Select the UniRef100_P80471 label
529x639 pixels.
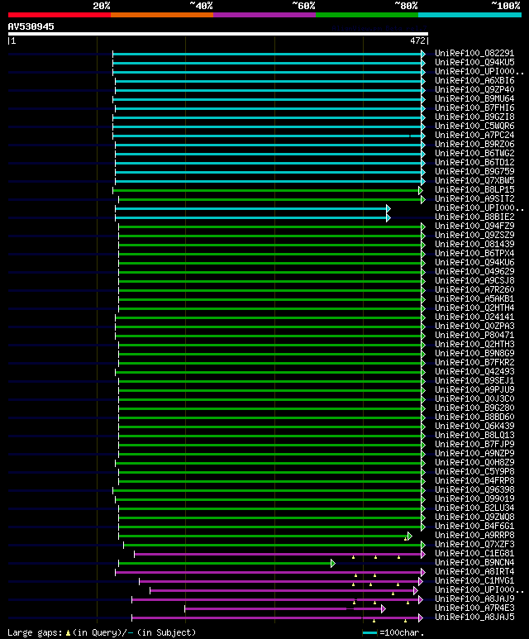coord(474,336)
